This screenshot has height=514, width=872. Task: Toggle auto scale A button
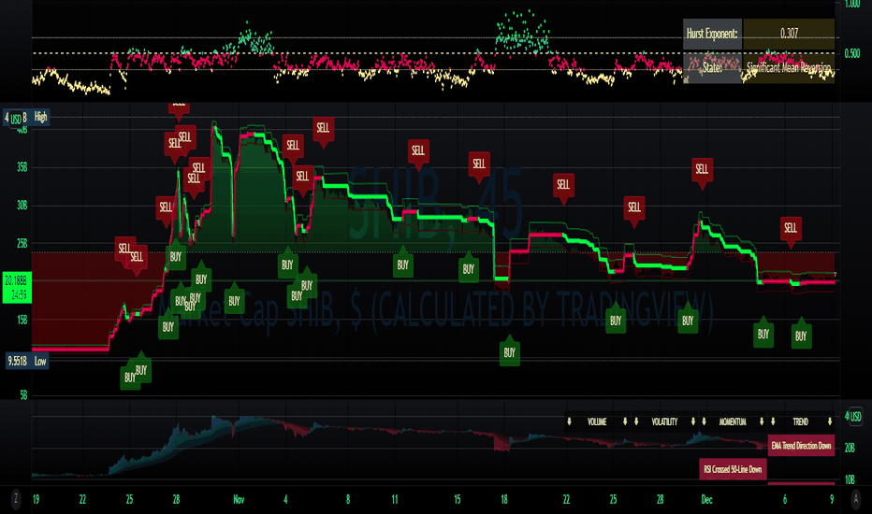click(x=856, y=498)
